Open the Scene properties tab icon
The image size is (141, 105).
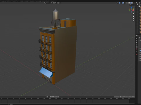click(x=137, y=47)
